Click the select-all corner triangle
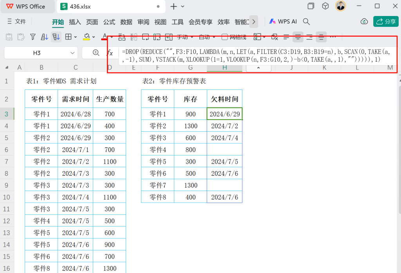 pyautogui.click(x=7, y=68)
